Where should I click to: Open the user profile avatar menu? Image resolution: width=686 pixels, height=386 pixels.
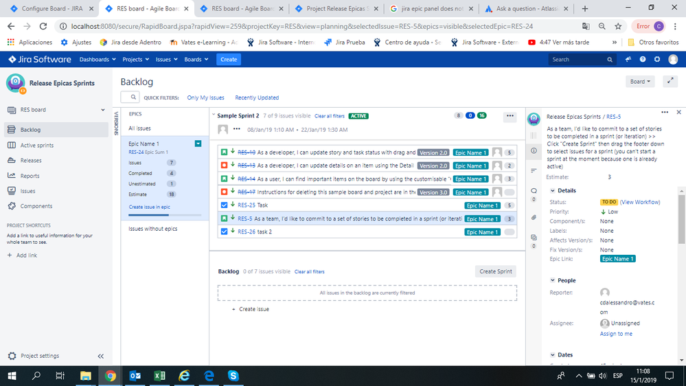[673, 59]
